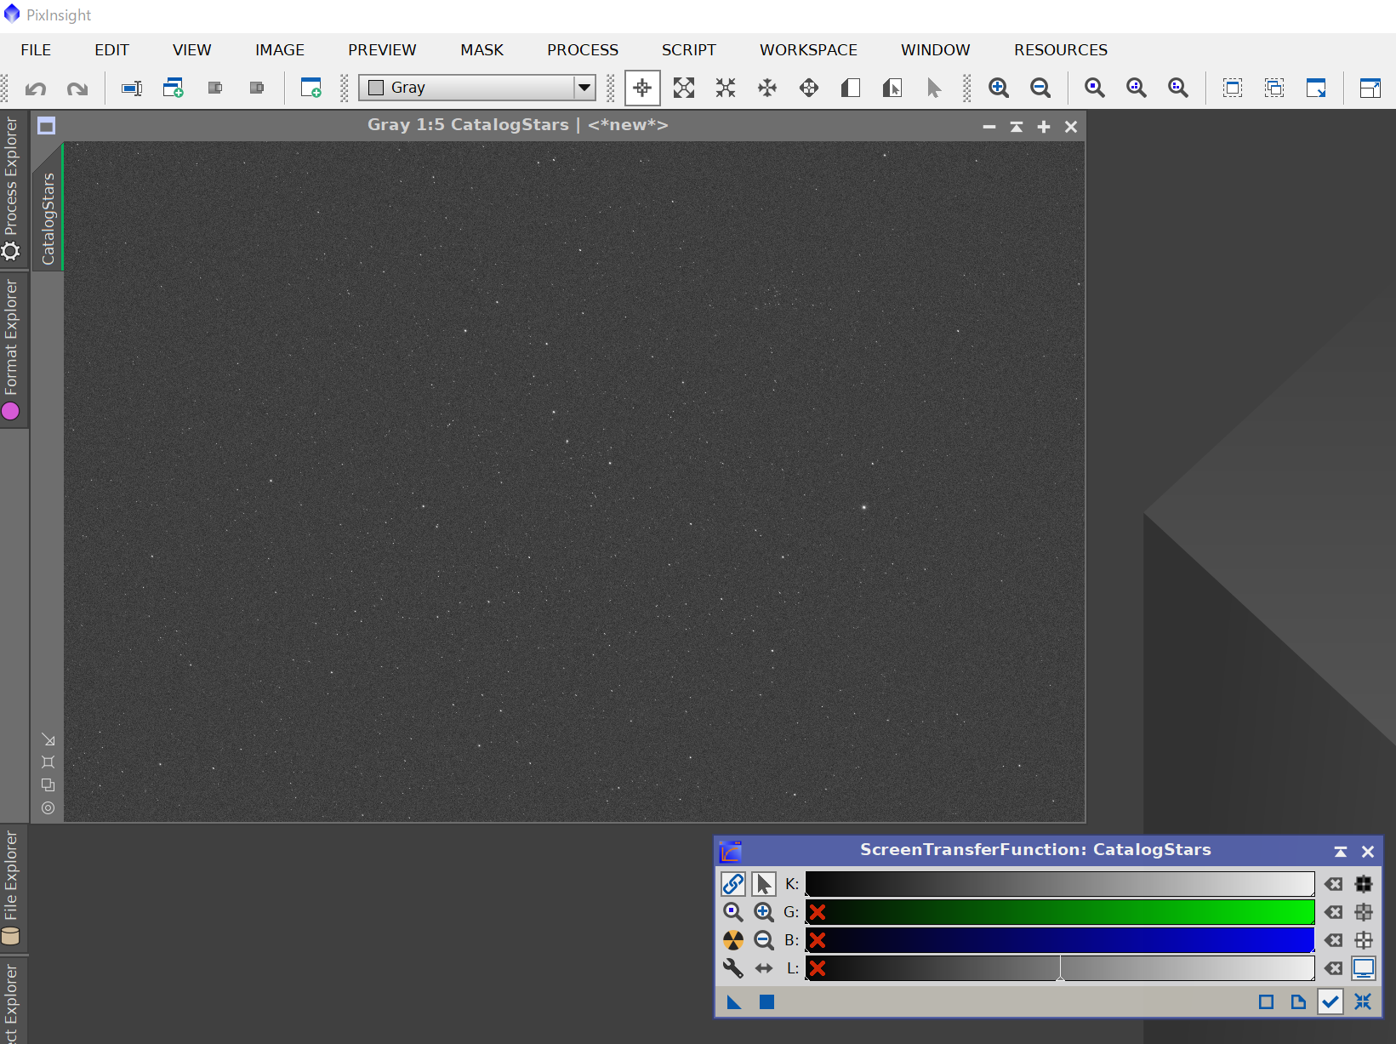Open WORKSPACE menu

(809, 50)
